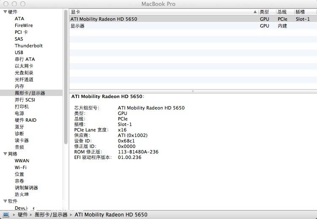Open 内存 memory entry
The image size is (317, 219).
(x=19, y=86)
